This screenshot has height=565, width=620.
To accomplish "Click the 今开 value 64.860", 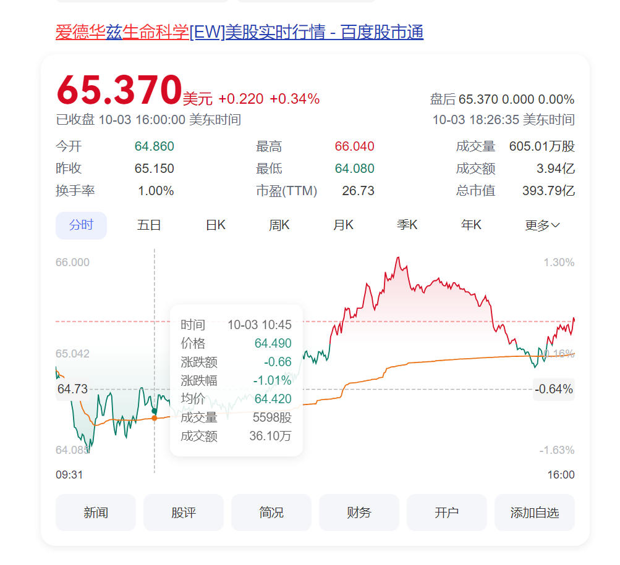I will (154, 146).
